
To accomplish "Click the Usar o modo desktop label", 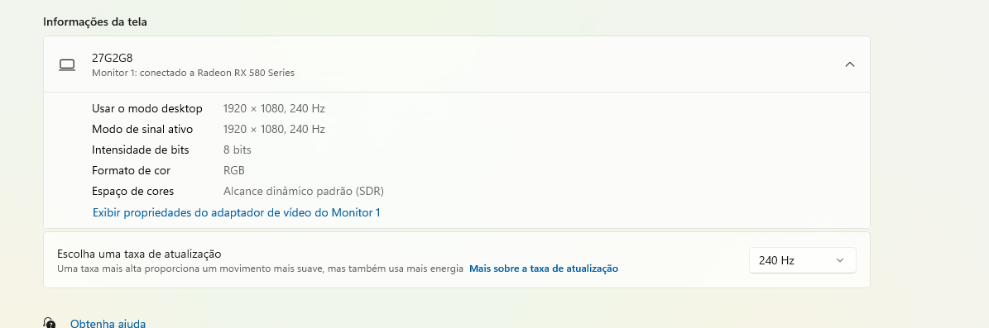I will (x=147, y=108).
